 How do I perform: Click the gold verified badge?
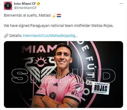[38, 4]
